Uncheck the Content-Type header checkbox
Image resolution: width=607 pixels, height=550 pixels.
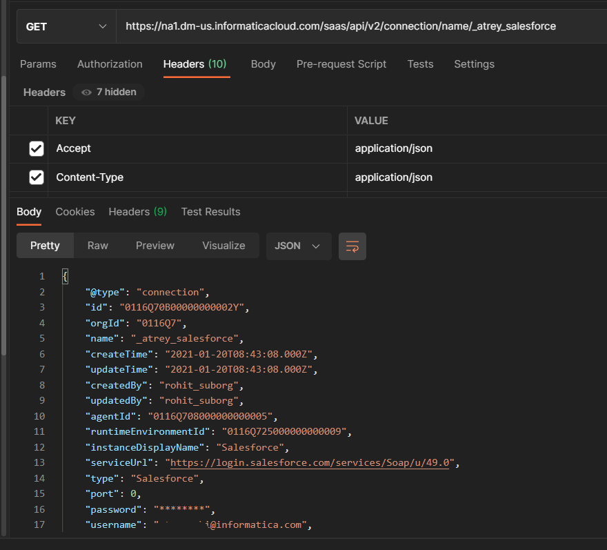point(37,177)
